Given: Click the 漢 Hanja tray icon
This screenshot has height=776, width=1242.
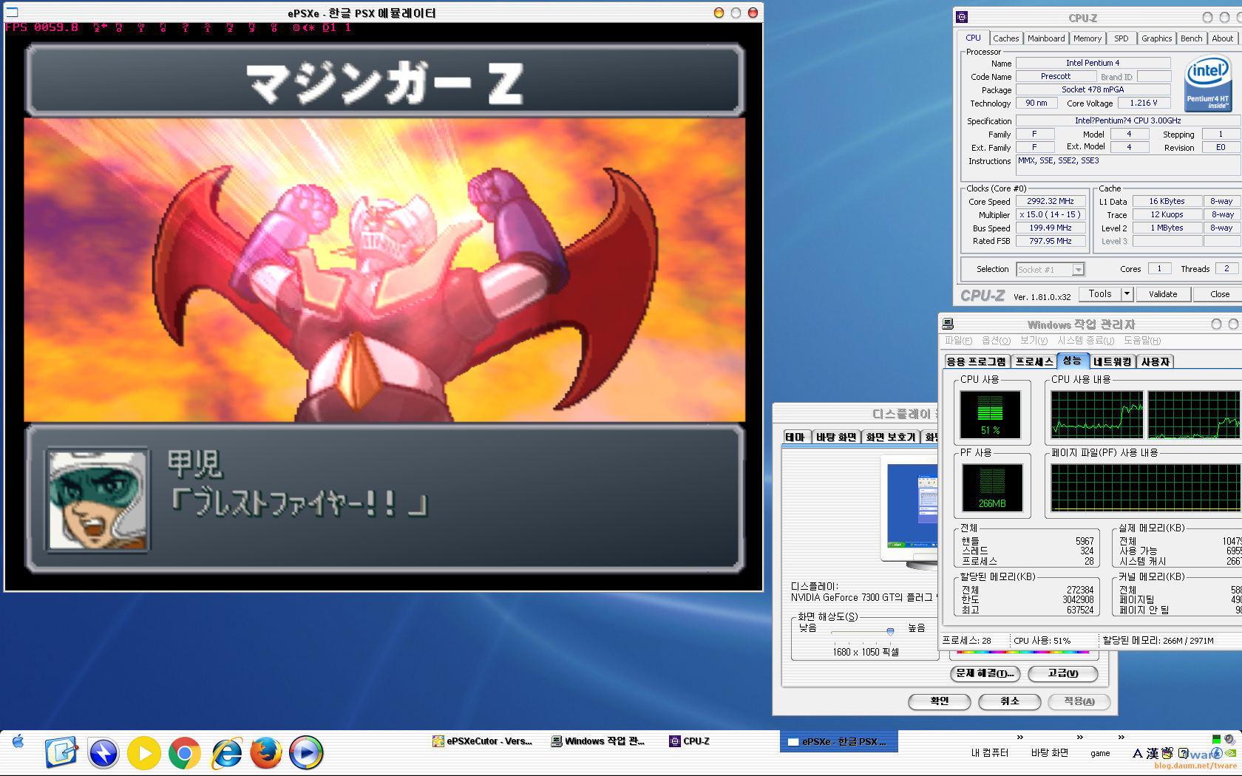Looking at the screenshot, I should click(x=1153, y=754).
